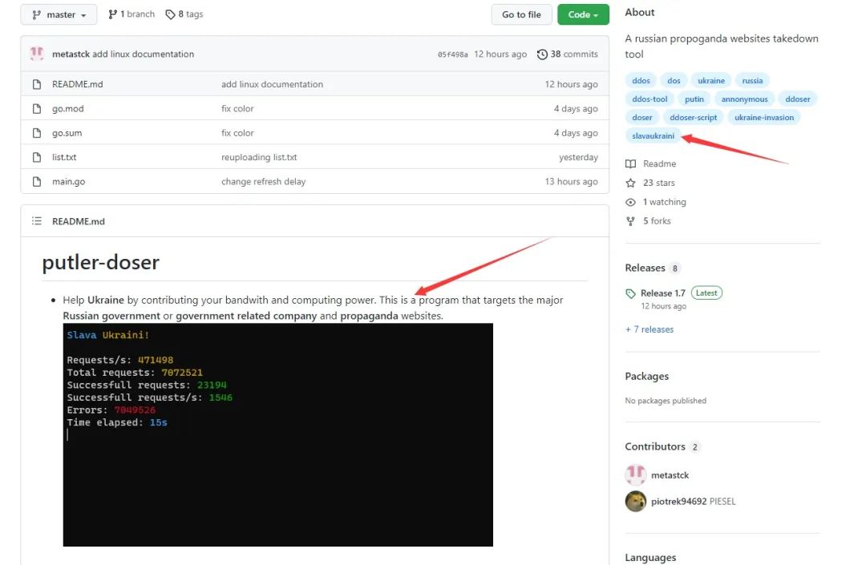Open commit 05f498a hash link
The image size is (866, 565).
(452, 54)
